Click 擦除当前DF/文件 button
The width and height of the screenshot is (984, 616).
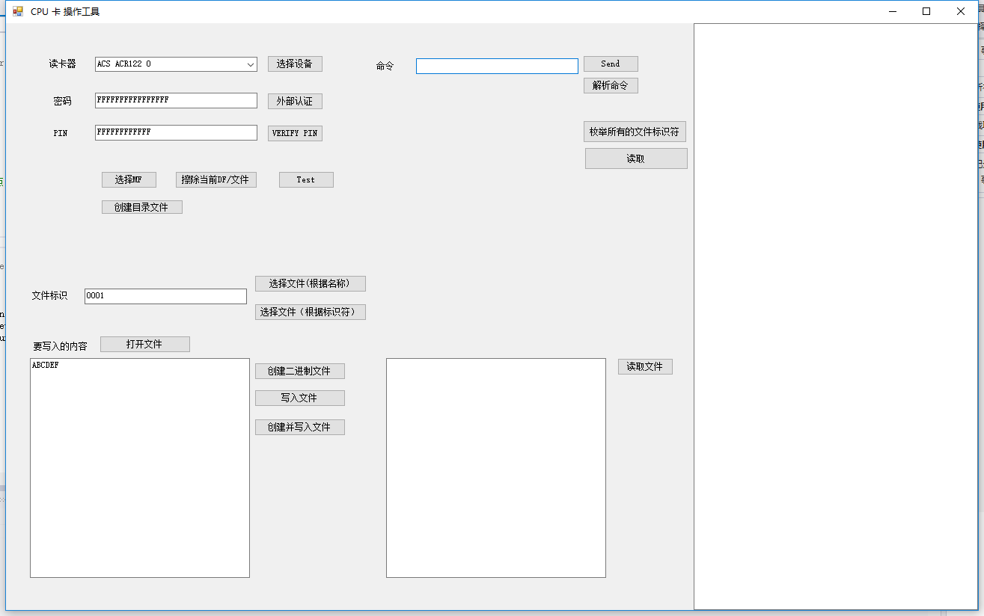tap(216, 179)
